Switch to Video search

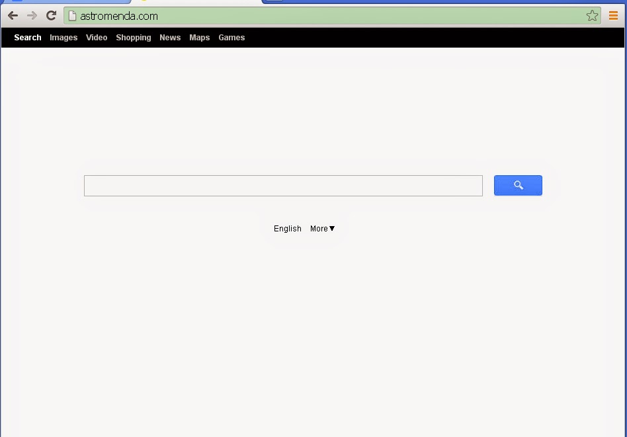[97, 38]
